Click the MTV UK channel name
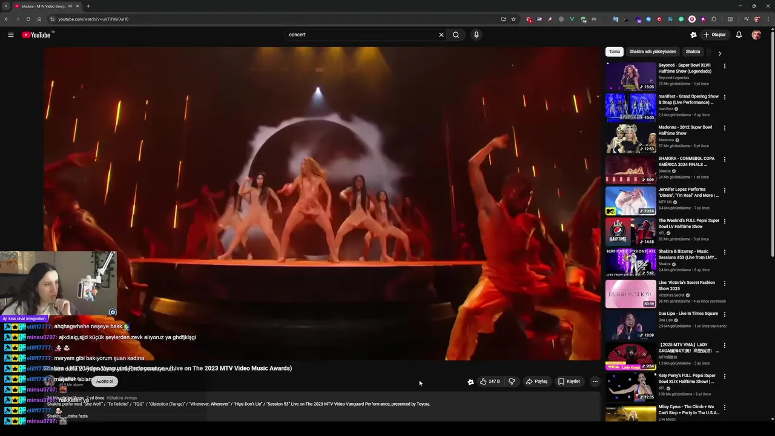Image resolution: width=775 pixels, height=436 pixels. pos(665,202)
